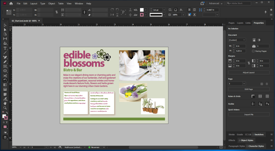Image resolution: width=275 pixels, height=151 pixels.
Task: Open the Layout menu
Action: (34, 3)
